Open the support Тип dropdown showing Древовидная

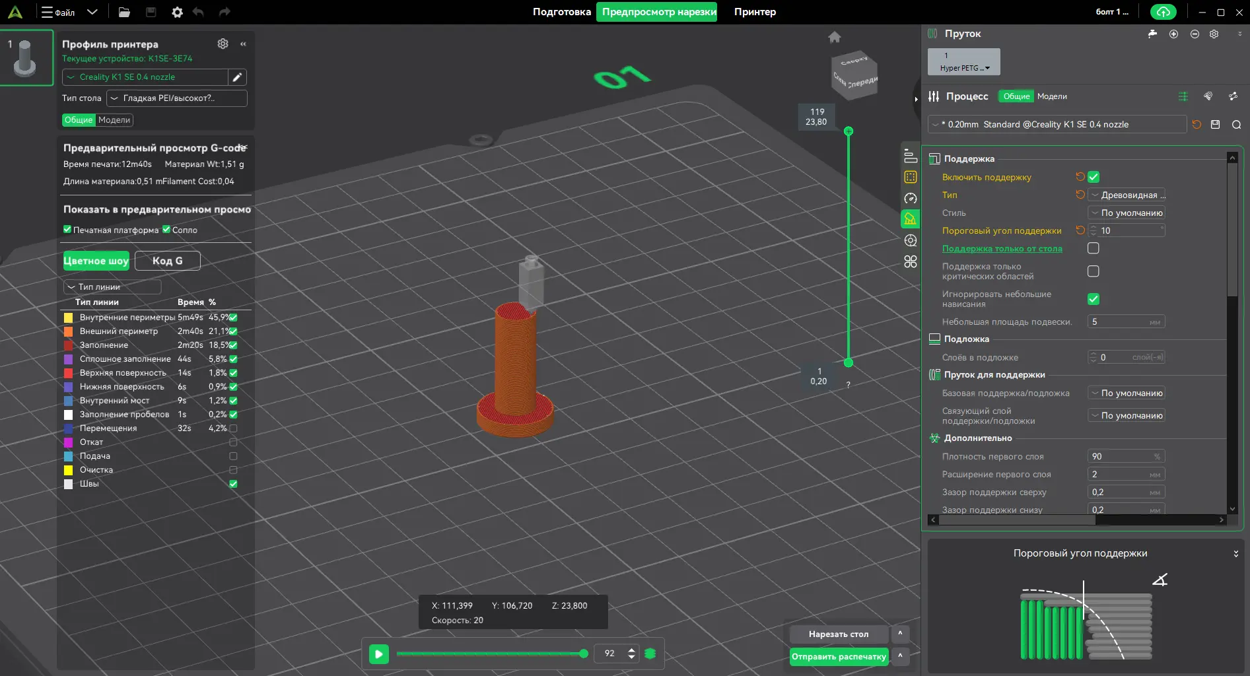pos(1127,195)
